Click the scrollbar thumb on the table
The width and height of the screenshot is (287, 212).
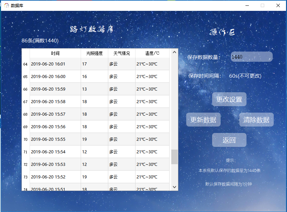[174, 157]
